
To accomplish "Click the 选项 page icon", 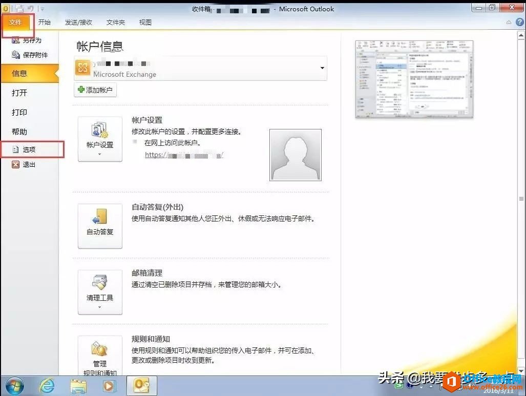I will click(15, 149).
